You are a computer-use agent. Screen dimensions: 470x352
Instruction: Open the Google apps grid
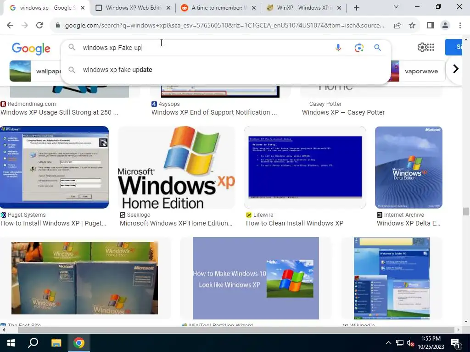(431, 47)
